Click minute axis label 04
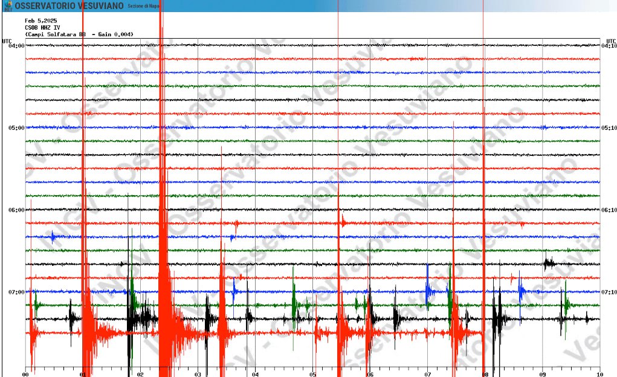This screenshot has height=377, width=617. coord(255,374)
